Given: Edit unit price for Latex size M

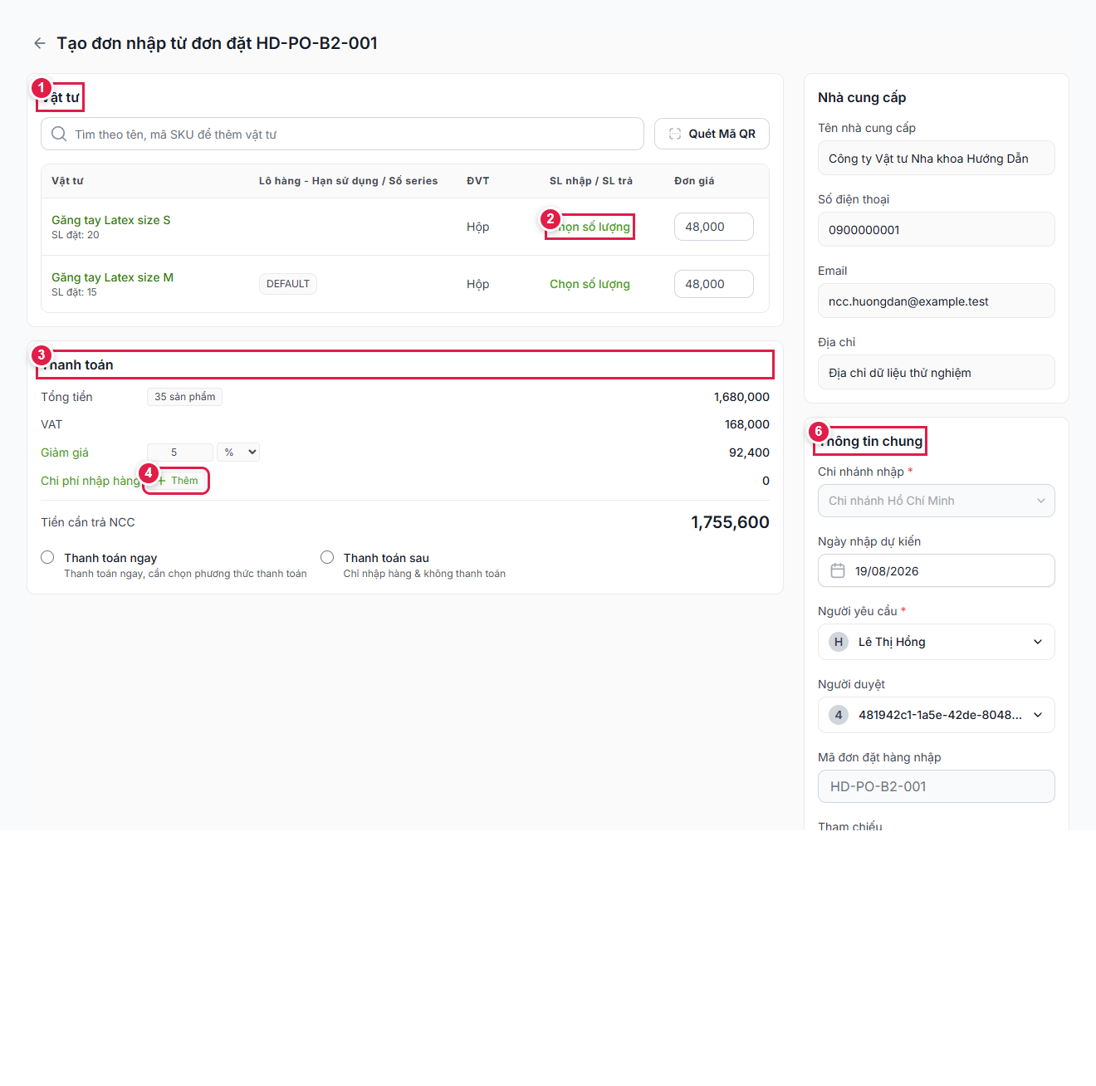Looking at the screenshot, I should 714,284.
